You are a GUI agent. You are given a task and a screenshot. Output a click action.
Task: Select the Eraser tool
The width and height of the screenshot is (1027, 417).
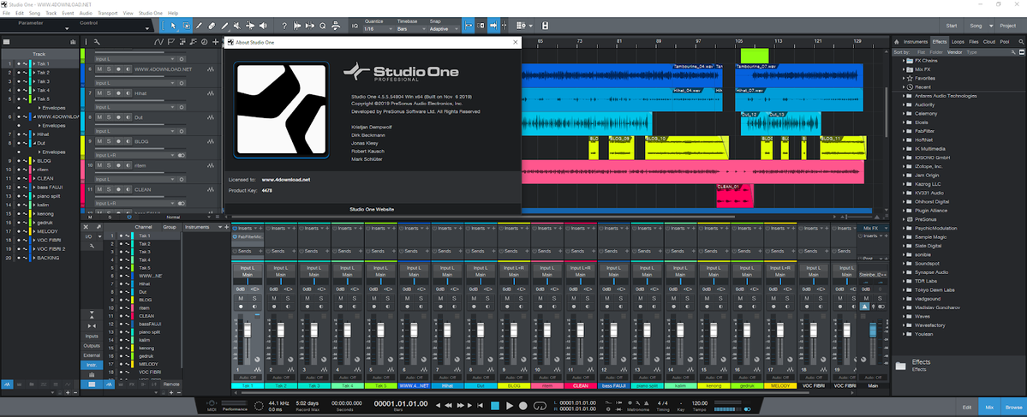point(212,26)
